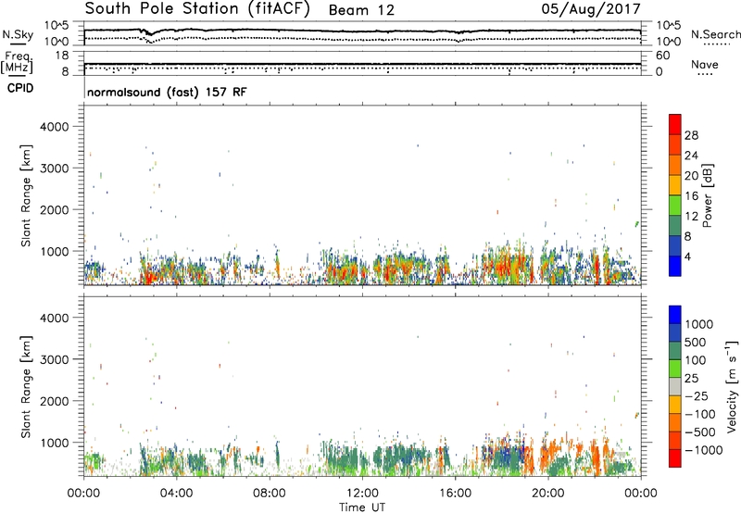Click the '-25' tick on the Velocity colorbar
Image resolution: width=741 pixels, height=513 pixels.
click(697, 396)
